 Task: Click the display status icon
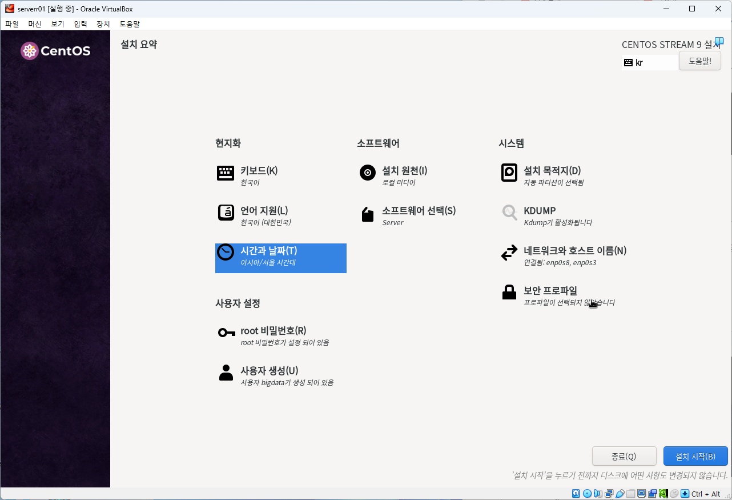(x=641, y=494)
